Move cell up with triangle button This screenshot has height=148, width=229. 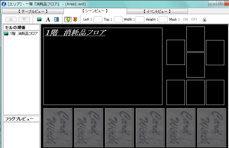coord(11,19)
